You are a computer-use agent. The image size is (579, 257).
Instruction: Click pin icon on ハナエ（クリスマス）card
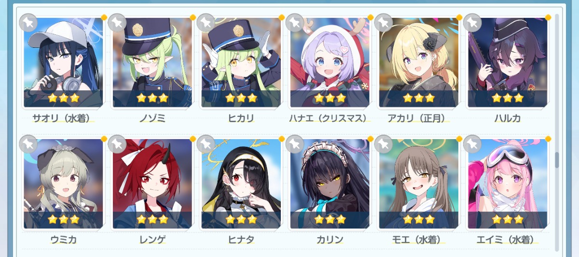(x=295, y=22)
